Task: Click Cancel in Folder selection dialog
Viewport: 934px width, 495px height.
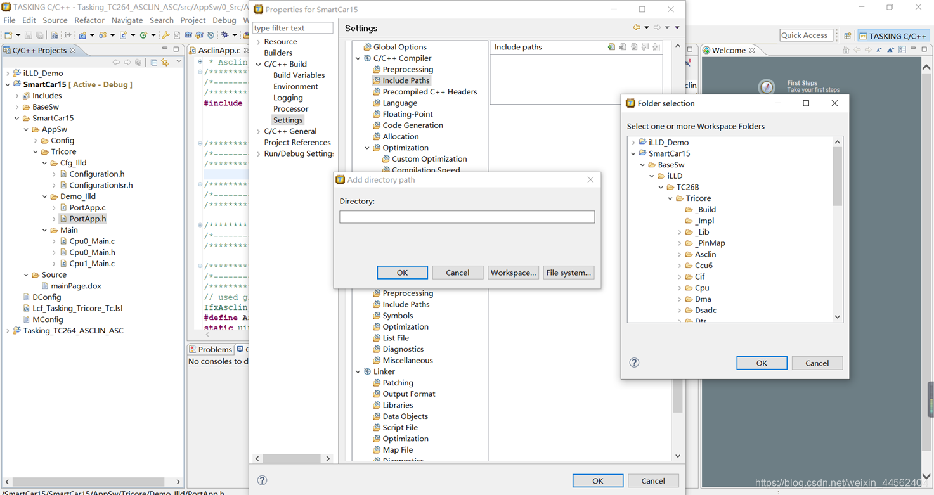Action: click(817, 363)
